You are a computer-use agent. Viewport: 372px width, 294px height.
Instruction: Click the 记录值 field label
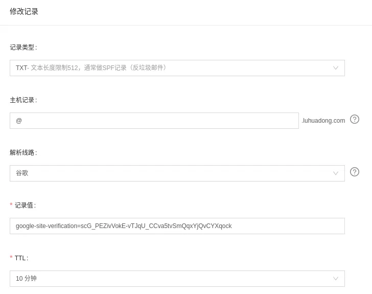click(x=25, y=206)
